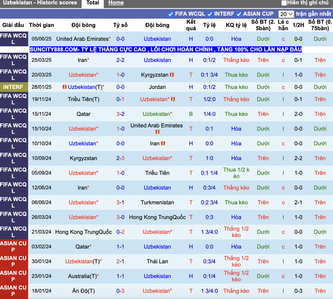
Task: Open the Home tab link
Action: click(x=116, y=3)
